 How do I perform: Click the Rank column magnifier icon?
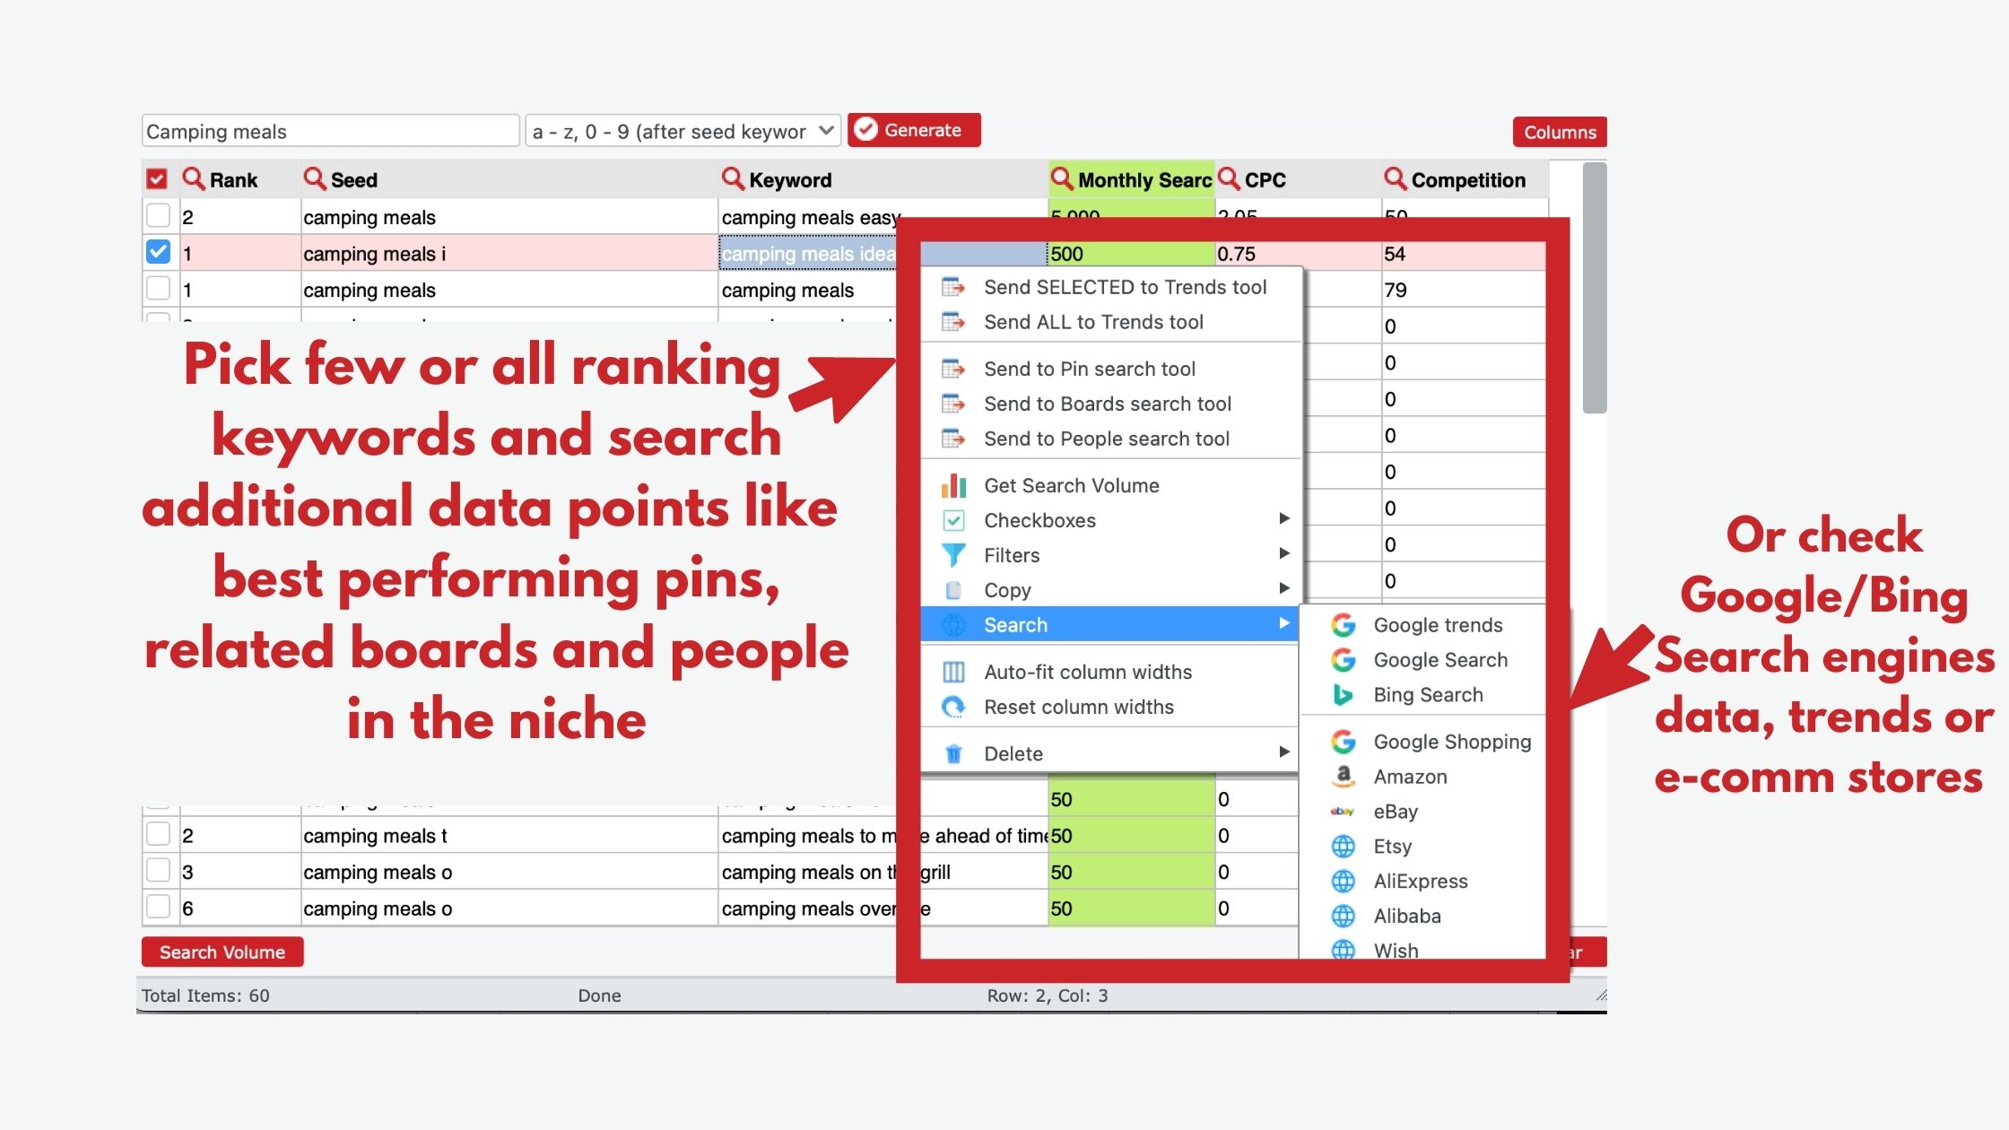(193, 178)
